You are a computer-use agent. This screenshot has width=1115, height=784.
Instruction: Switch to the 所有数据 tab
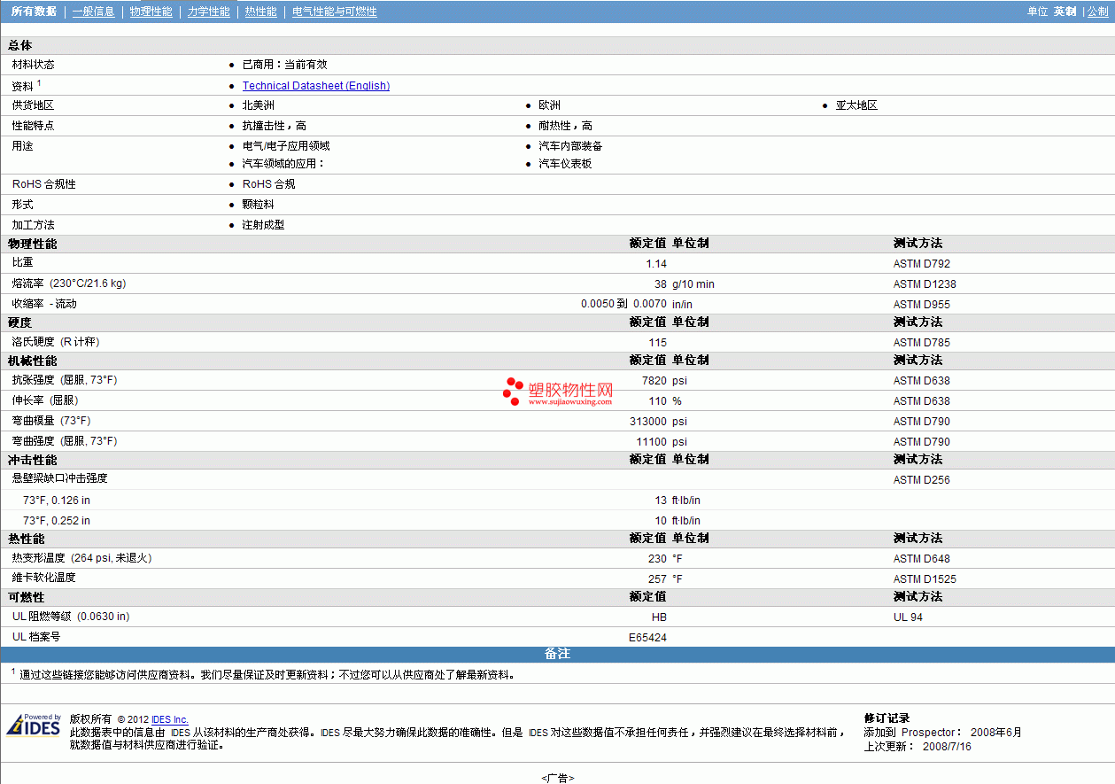point(34,12)
